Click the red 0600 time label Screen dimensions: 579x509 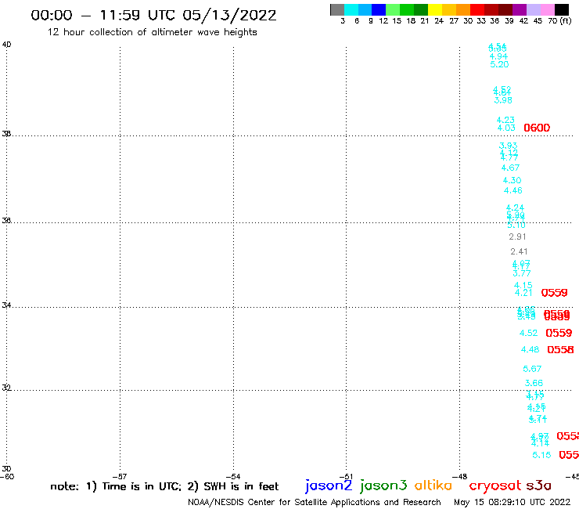[537, 128]
